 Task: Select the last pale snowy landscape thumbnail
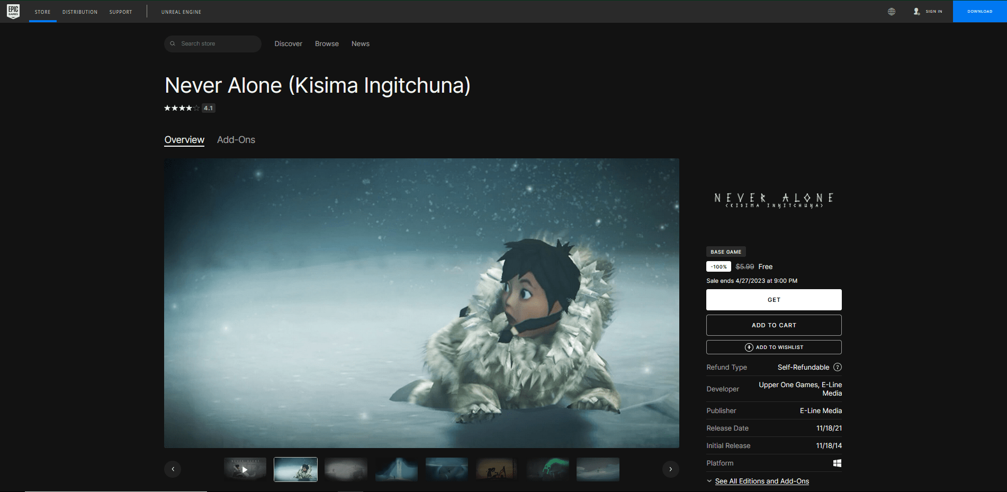pyautogui.click(x=598, y=469)
